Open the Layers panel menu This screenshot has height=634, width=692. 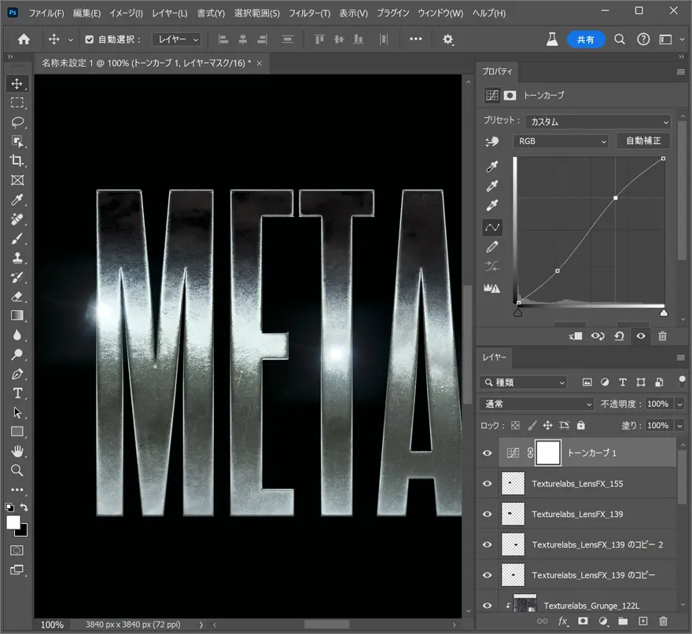coord(680,357)
